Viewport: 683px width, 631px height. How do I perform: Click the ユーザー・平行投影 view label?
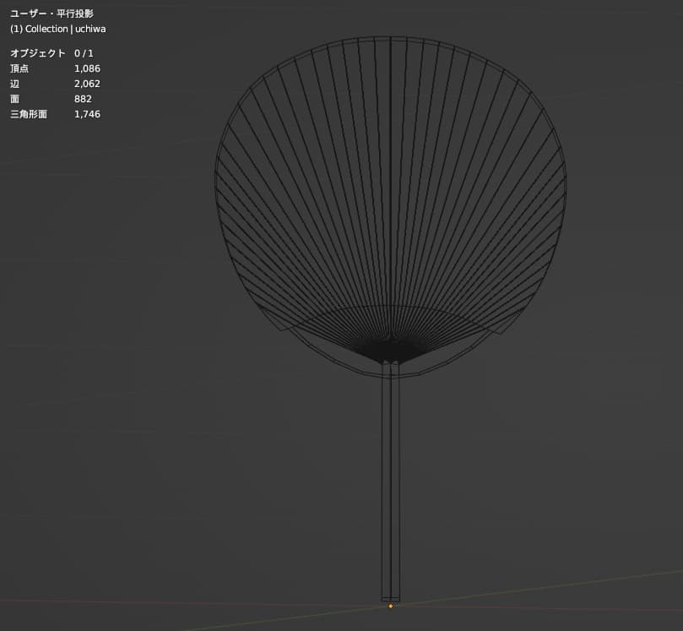pos(51,14)
